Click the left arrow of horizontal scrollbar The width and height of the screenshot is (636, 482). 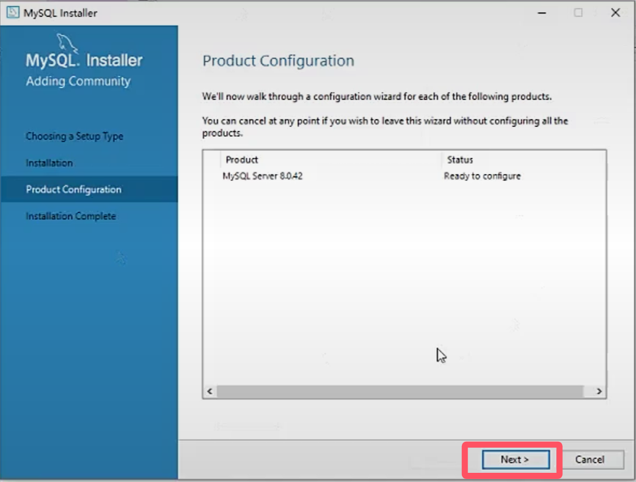tap(210, 391)
